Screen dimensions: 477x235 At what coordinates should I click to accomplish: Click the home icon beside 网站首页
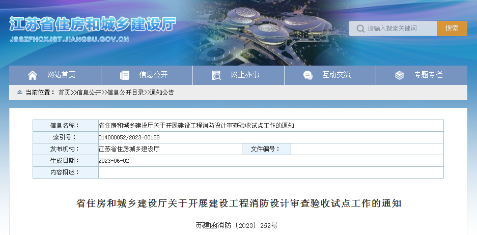pos(33,75)
